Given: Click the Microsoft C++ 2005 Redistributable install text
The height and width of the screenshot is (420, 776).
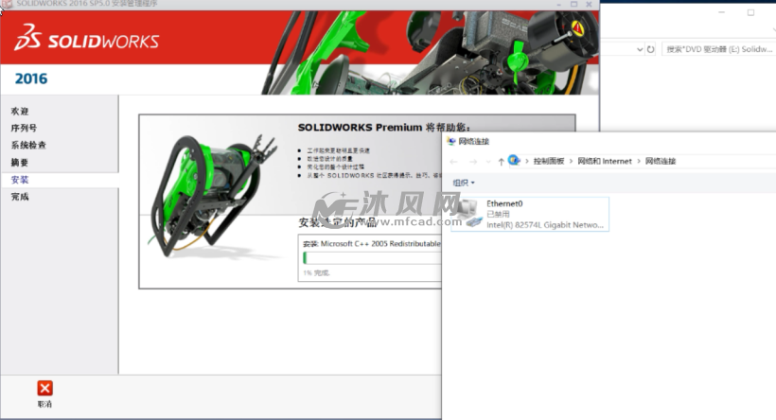Looking at the screenshot, I should [x=372, y=244].
